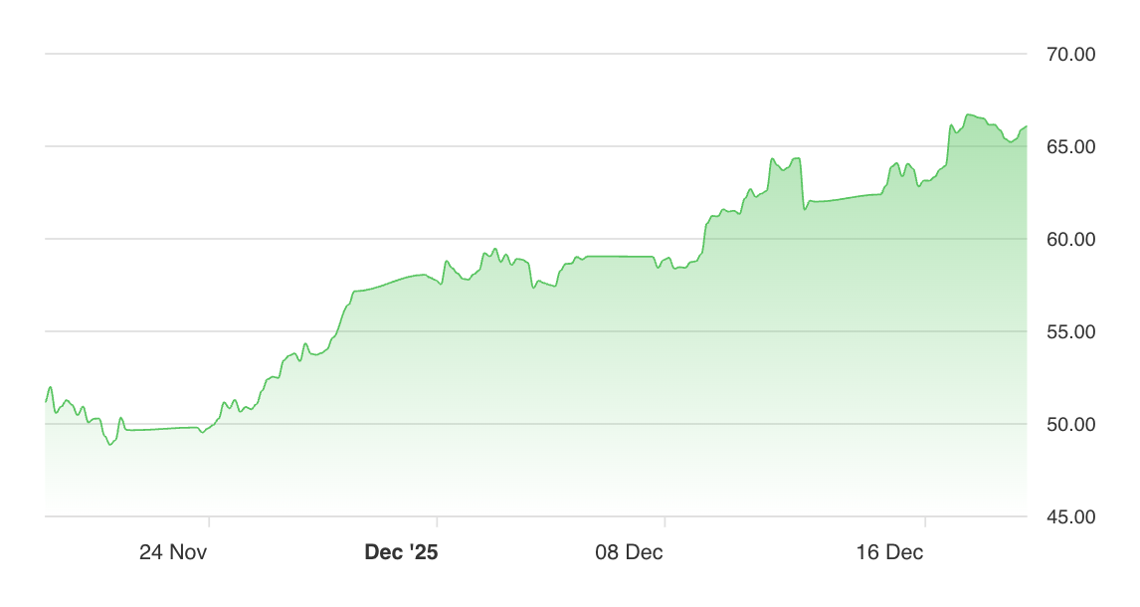Select the 50.00 price axis label

1070,425
